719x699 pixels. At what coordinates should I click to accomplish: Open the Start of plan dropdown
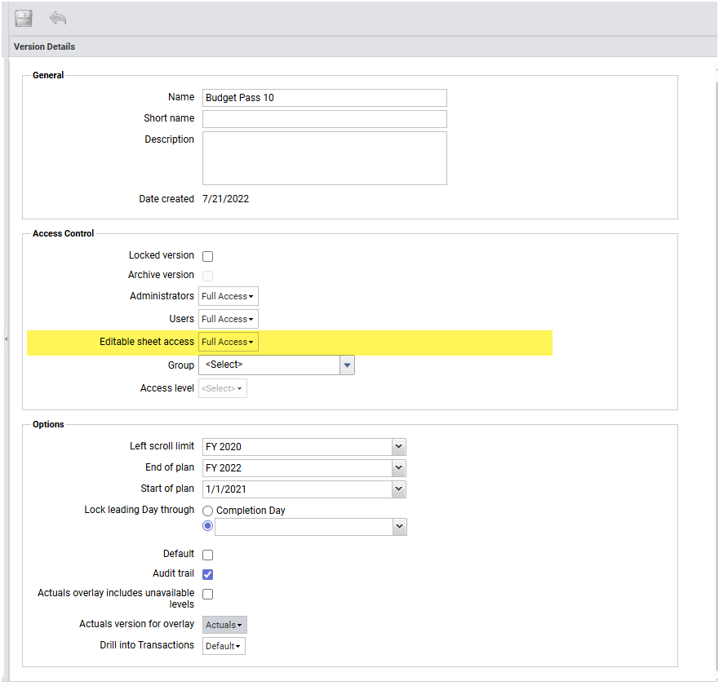click(398, 489)
